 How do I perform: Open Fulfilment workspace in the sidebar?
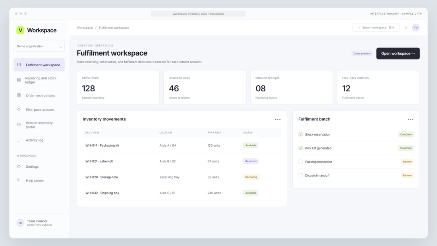coord(39,65)
